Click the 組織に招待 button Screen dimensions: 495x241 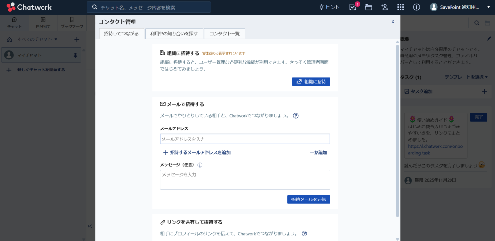(311, 82)
